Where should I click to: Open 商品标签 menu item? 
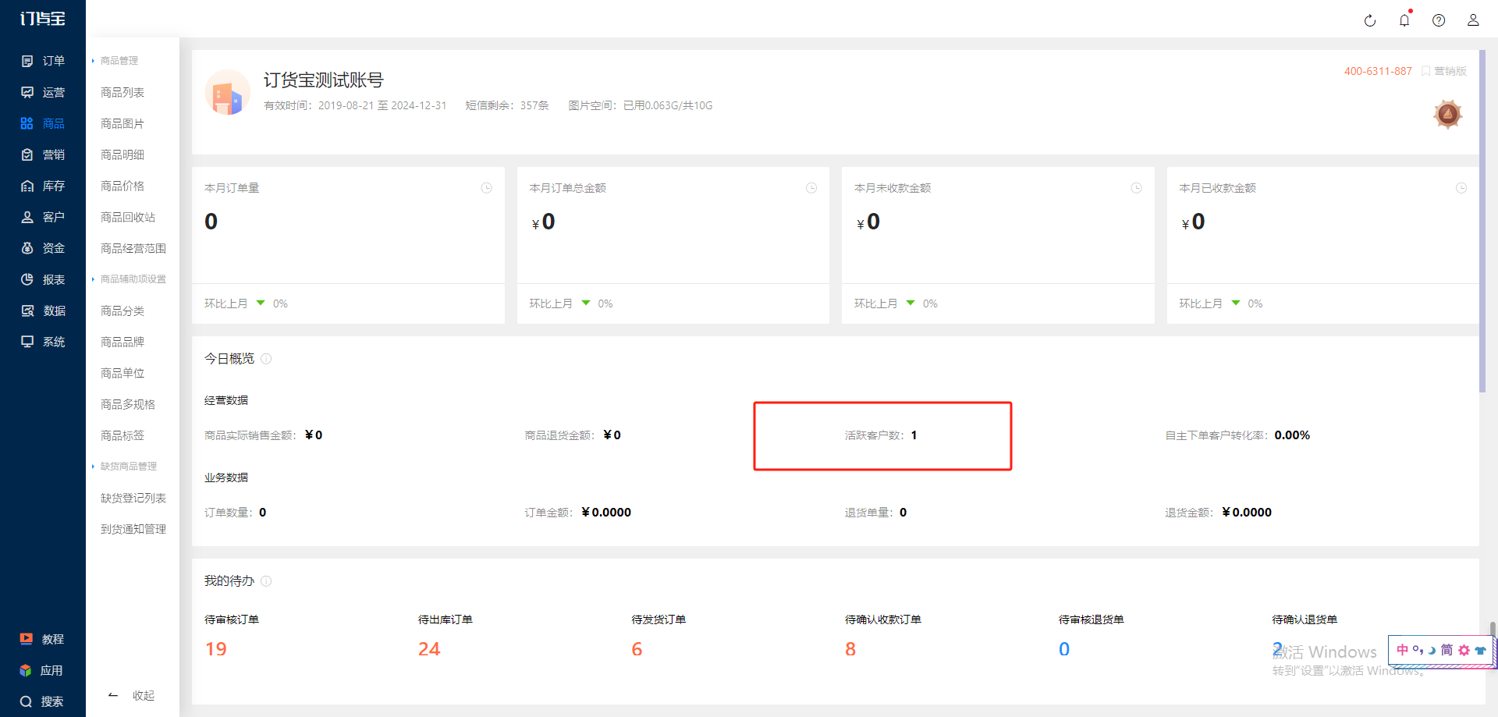click(x=122, y=435)
